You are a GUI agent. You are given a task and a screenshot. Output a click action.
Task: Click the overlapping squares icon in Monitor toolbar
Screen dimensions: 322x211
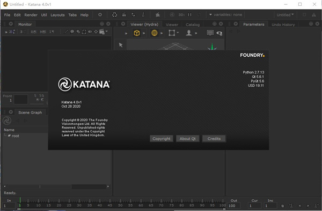coord(78,32)
